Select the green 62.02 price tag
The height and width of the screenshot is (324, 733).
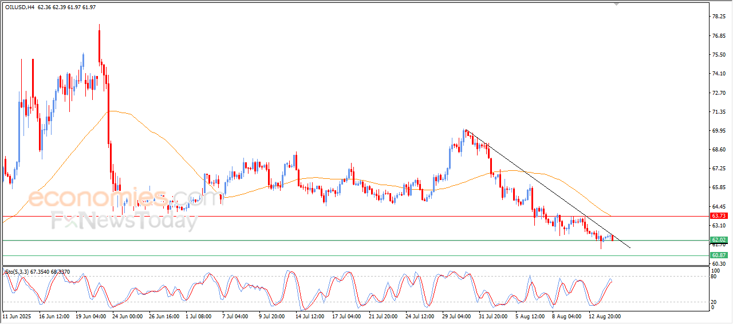coord(719,240)
